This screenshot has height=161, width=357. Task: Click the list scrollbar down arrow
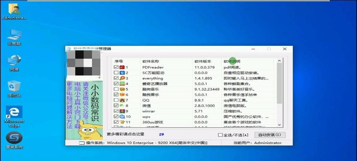[279, 125]
